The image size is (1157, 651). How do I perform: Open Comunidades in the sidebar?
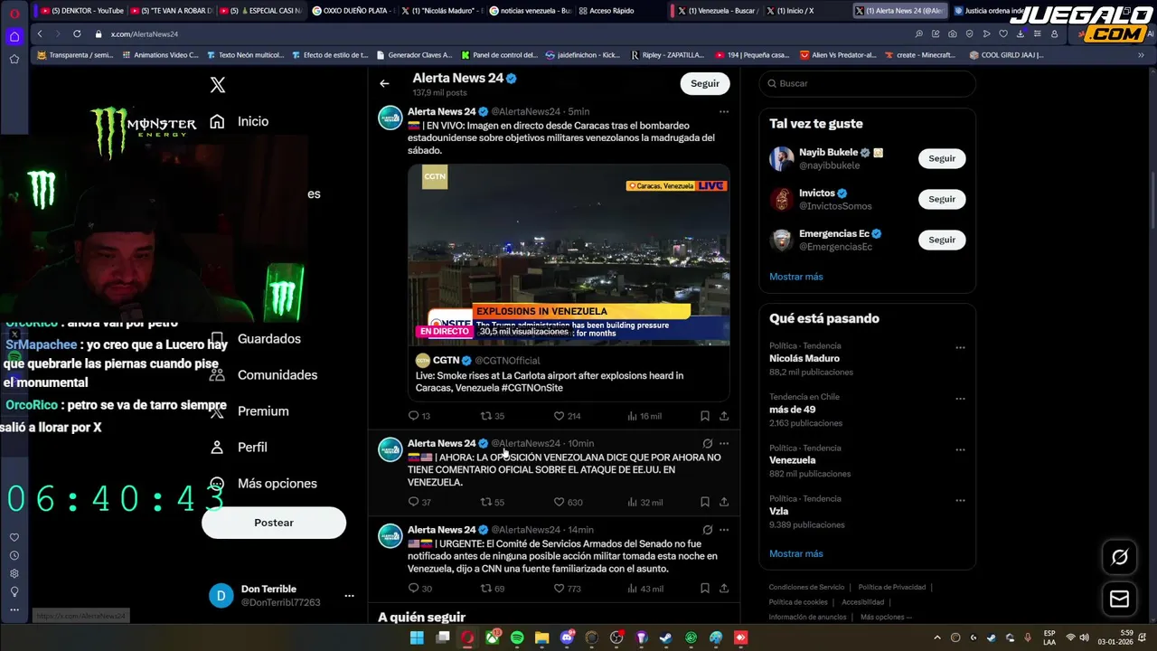click(277, 375)
